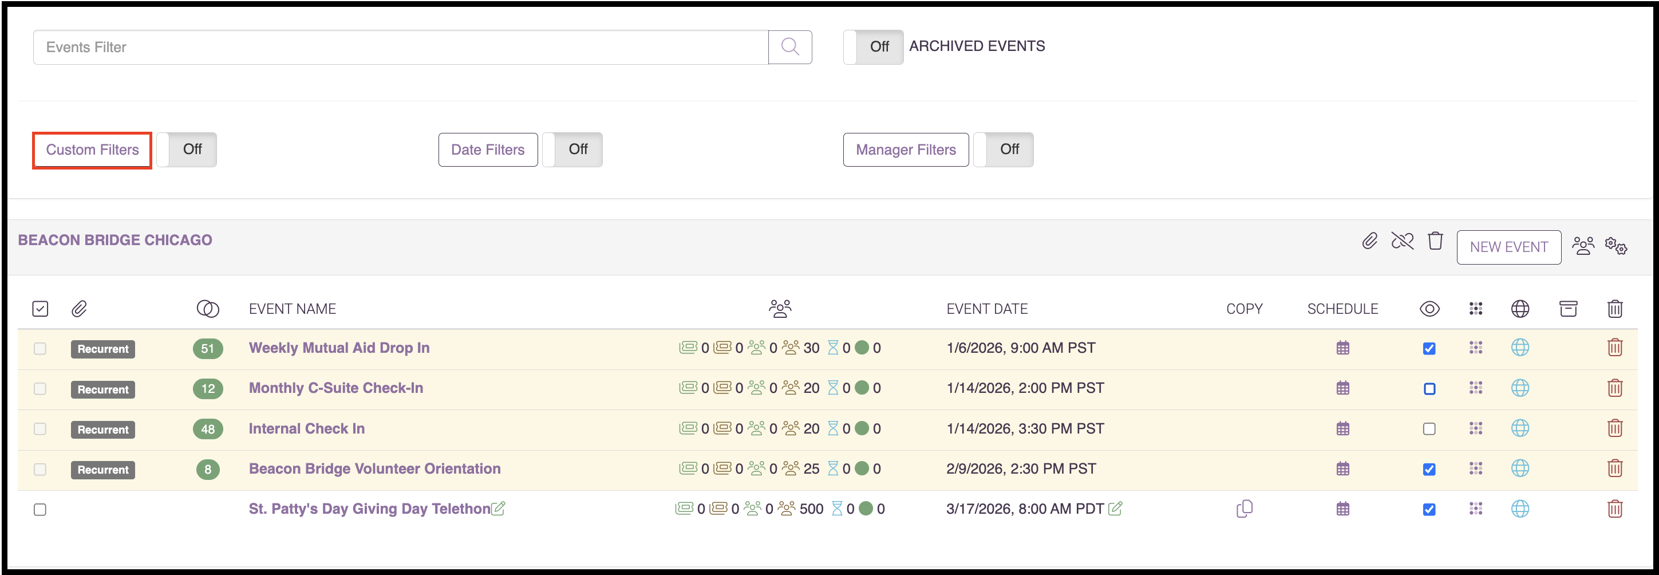Toggle the Archived Events switch
Viewport: 1659px width, 575px height.
coord(872,47)
